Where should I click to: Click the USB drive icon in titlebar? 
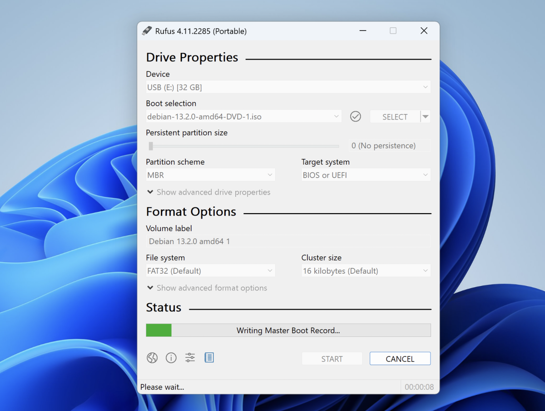click(146, 30)
